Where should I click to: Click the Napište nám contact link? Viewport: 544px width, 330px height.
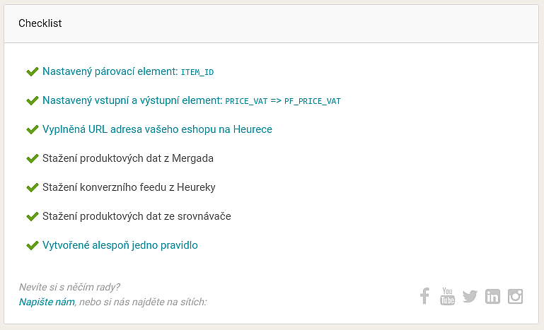tap(47, 302)
